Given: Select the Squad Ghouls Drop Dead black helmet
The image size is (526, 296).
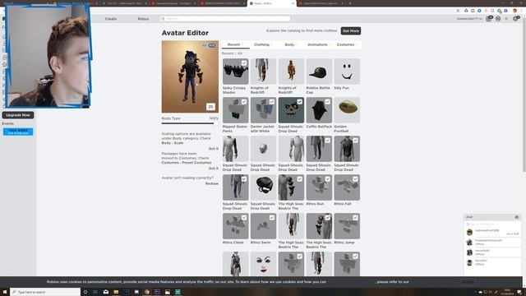Looking at the screenshot, I should pos(263,187).
